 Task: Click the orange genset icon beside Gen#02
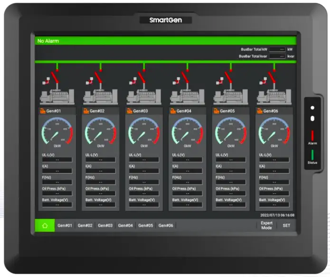(86, 111)
